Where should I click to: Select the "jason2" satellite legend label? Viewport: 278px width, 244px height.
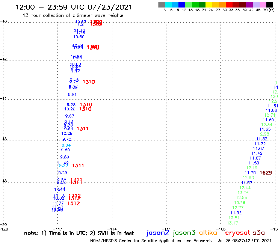[x=158, y=233]
